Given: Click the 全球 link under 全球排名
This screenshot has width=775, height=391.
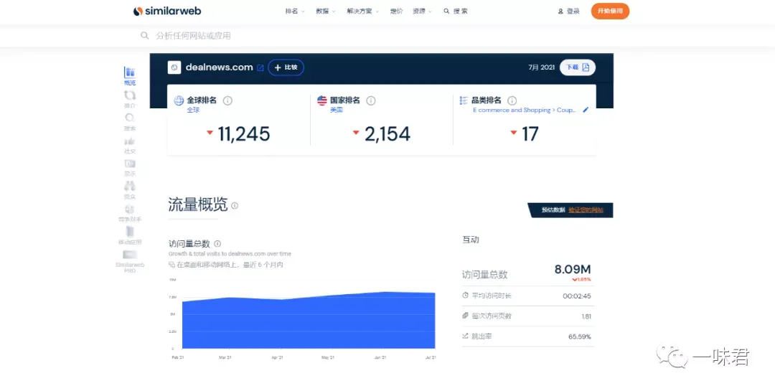Looking at the screenshot, I should (x=193, y=110).
